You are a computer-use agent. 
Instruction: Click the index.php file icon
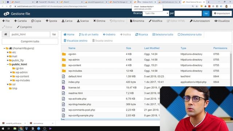point(63,82)
